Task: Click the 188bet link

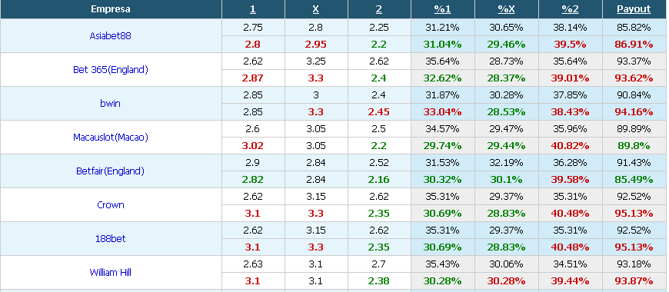Action: pyautogui.click(x=110, y=238)
